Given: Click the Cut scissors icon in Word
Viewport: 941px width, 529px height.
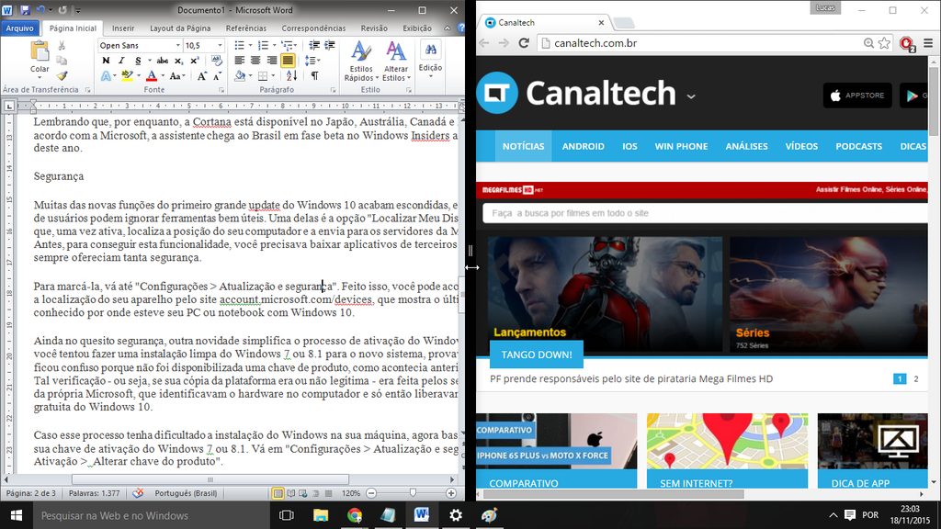Looking at the screenshot, I should point(62,46).
